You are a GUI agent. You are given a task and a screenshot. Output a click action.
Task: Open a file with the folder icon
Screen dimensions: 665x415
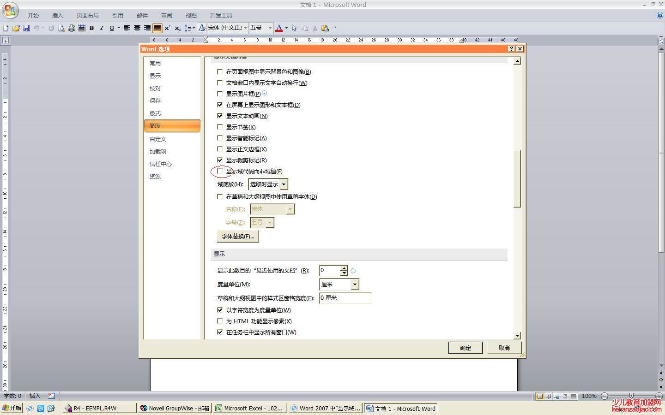click(16, 28)
